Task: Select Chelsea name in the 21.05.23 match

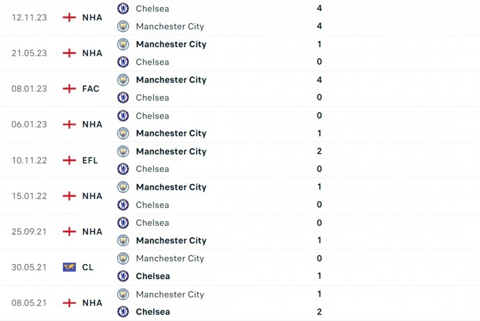Action: point(152,62)
